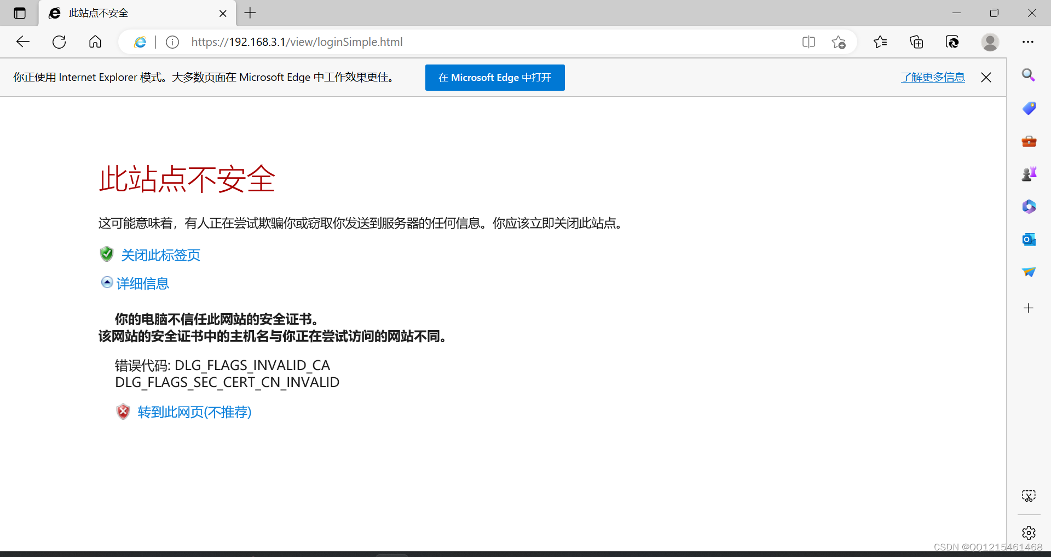Screen dimensions: 1051x557
Task: Click 在 Microsoft Edge 中打开 button
Action: click(494, 77)
